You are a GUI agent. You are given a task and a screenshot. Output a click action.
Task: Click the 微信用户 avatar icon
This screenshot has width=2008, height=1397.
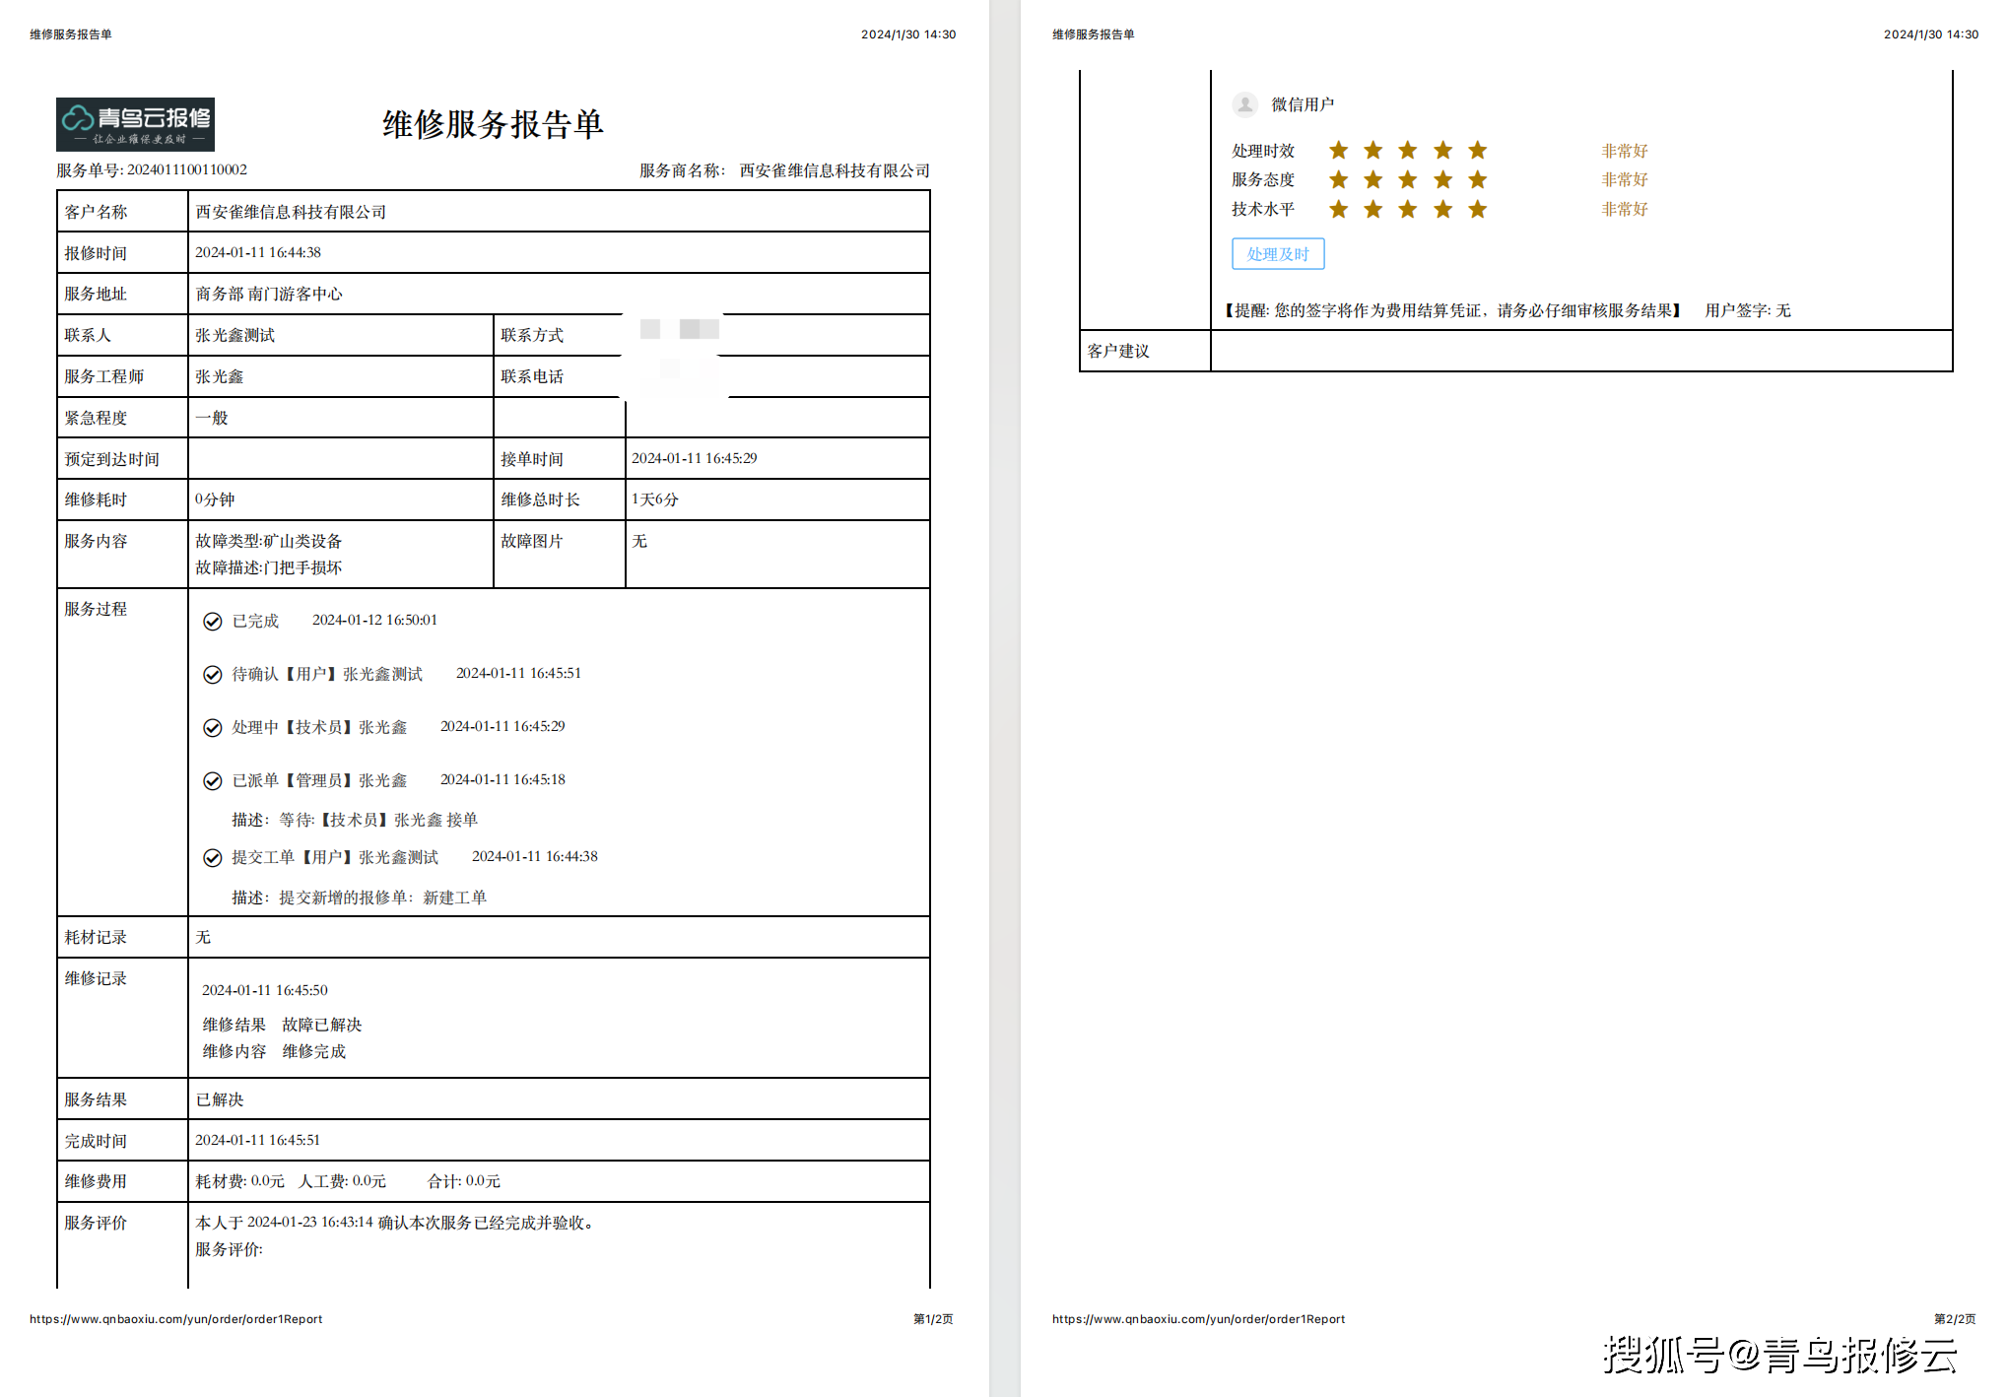pos(1245,103)
